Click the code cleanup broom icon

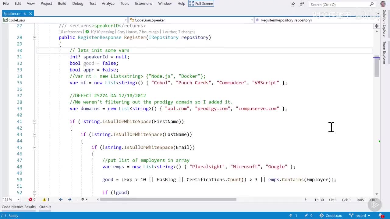click(x=82, y=200)
